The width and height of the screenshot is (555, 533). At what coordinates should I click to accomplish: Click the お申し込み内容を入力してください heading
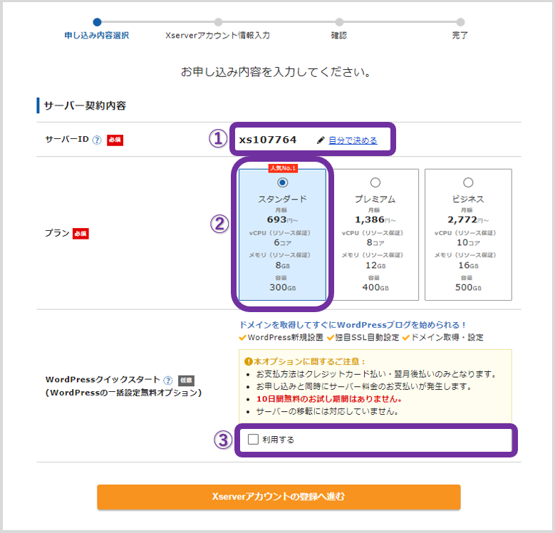click(x=276, y=72)
